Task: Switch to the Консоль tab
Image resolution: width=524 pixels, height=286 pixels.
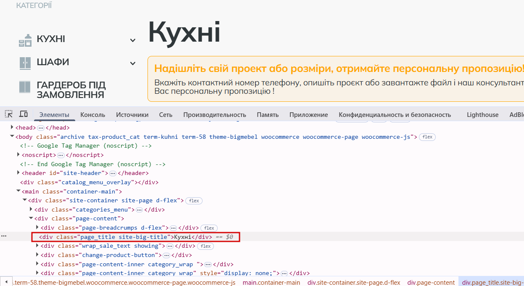Action: pyautogui.click(x=92, y=115)
